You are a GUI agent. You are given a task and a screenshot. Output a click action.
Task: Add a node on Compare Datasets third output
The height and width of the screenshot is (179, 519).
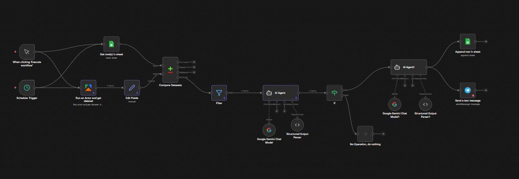pos(194,72)
